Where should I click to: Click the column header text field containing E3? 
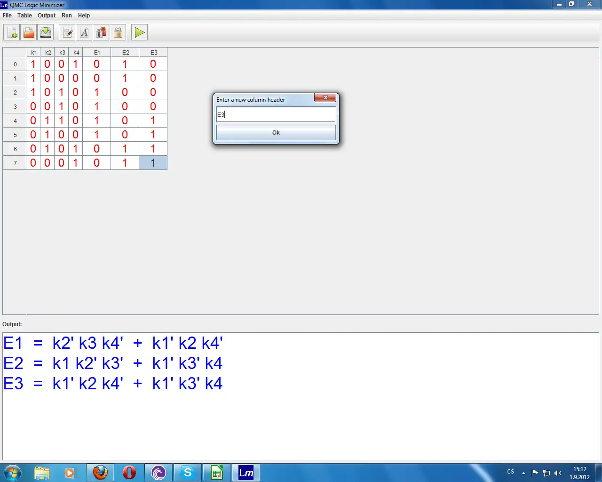[x=276, y=114]
